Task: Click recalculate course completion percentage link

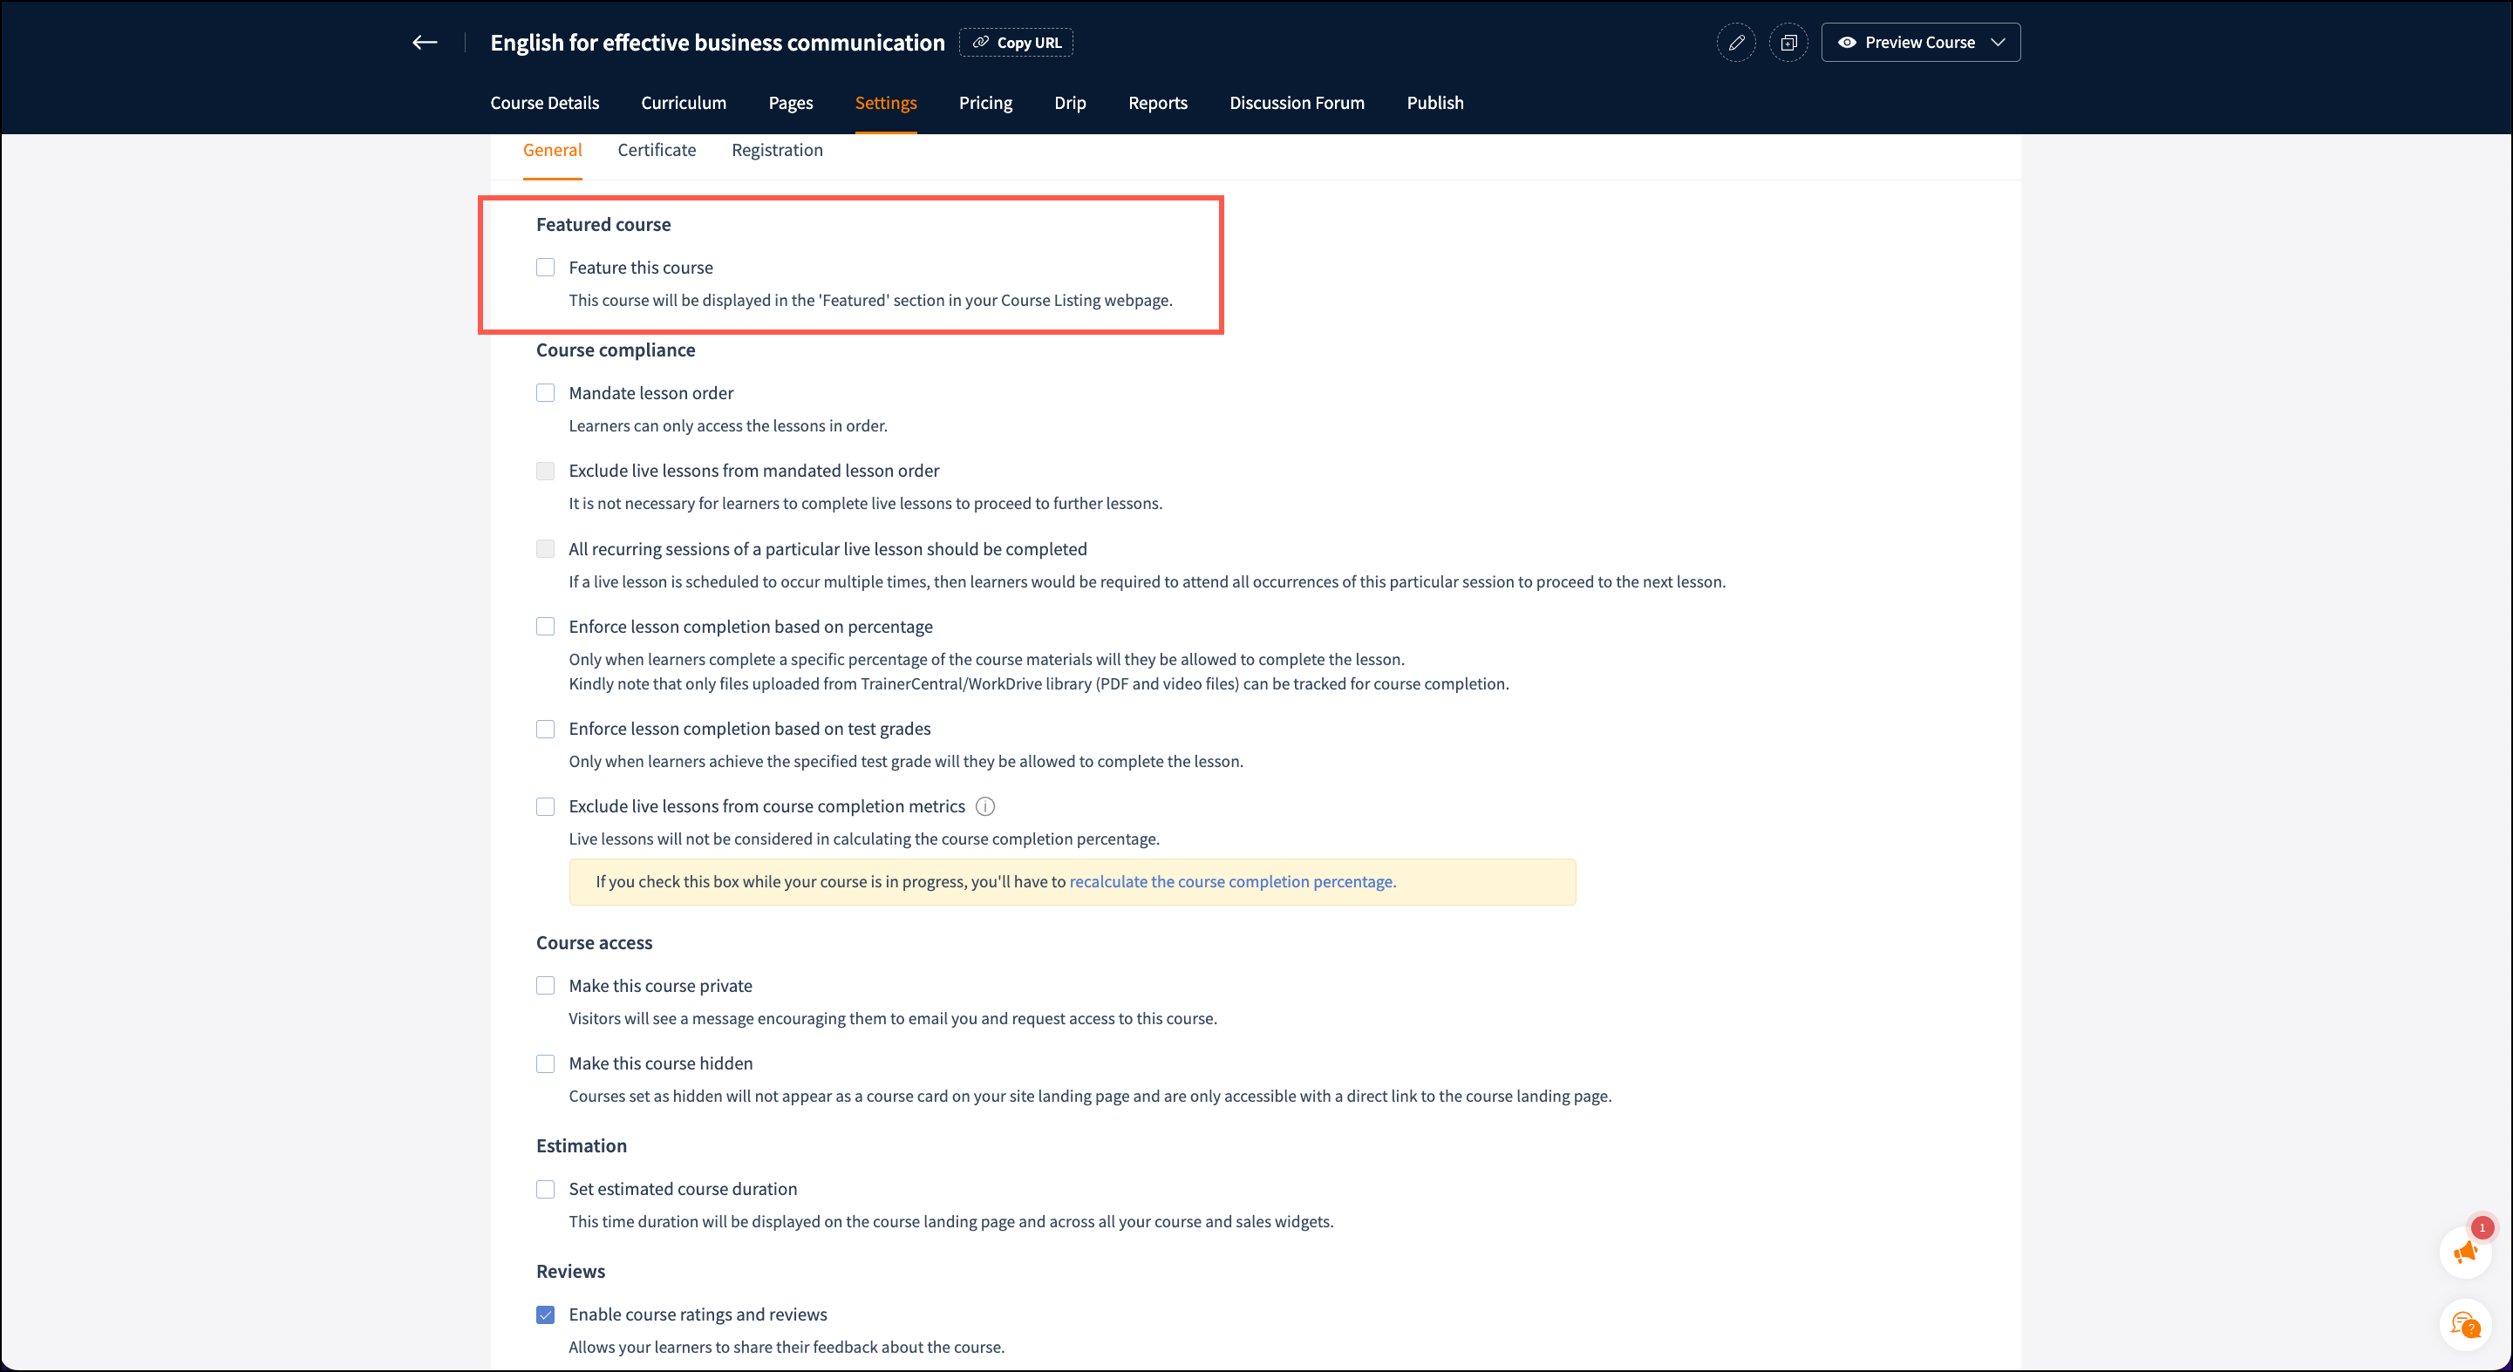Action: coord(1232,881)
